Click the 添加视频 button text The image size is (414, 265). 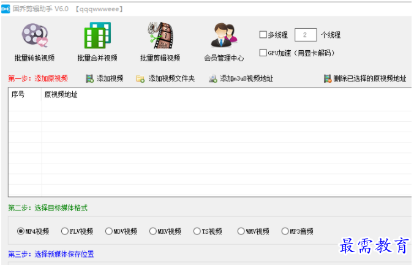(x=110, y=79)
